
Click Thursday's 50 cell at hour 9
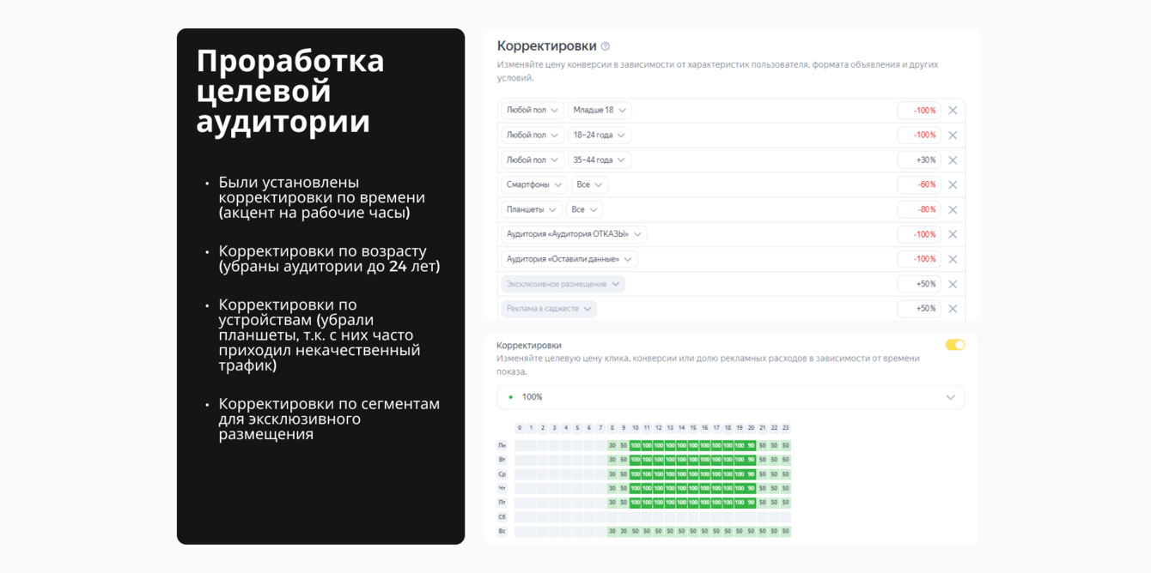coord(624,488)
